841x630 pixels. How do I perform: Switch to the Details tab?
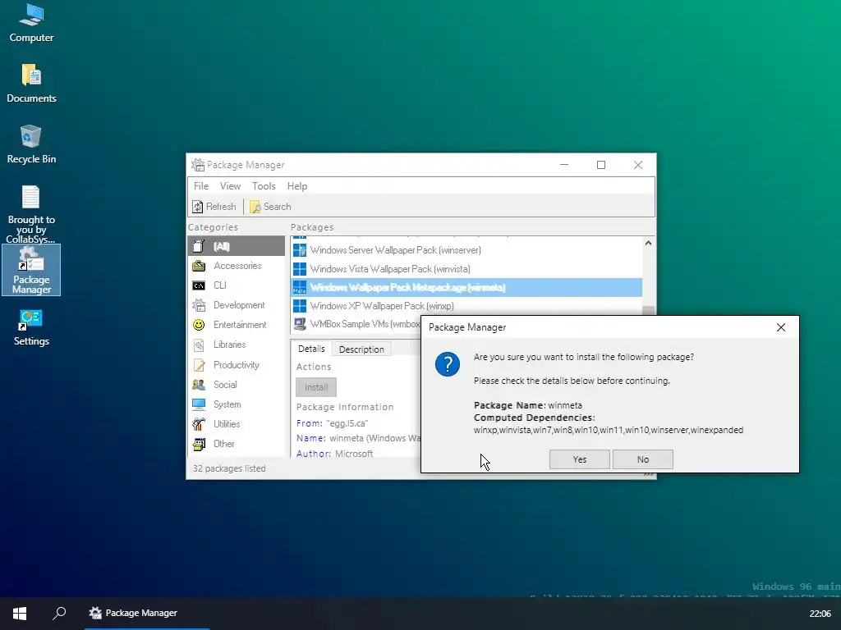(x=311, y=349)
